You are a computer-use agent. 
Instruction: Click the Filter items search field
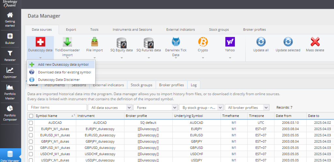(57, 107)
